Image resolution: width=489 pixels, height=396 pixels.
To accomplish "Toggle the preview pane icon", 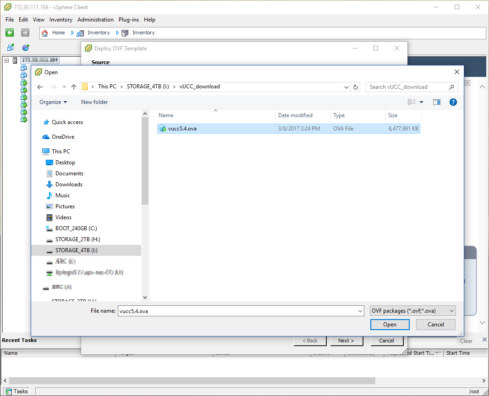I will (436, 102).
